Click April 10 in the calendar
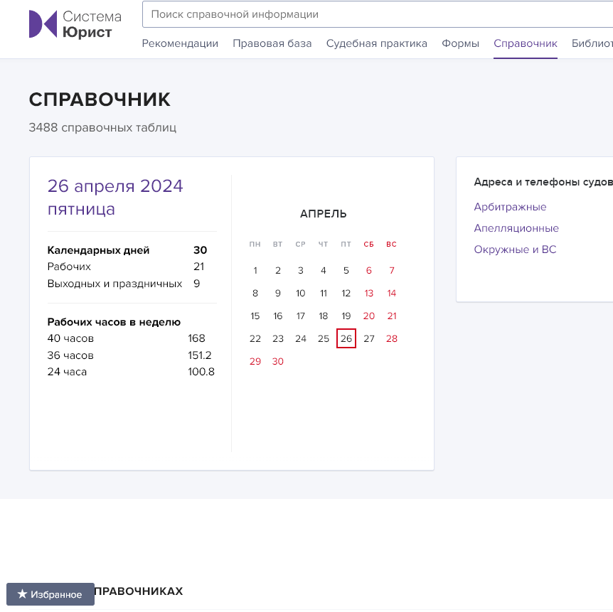 300,293
